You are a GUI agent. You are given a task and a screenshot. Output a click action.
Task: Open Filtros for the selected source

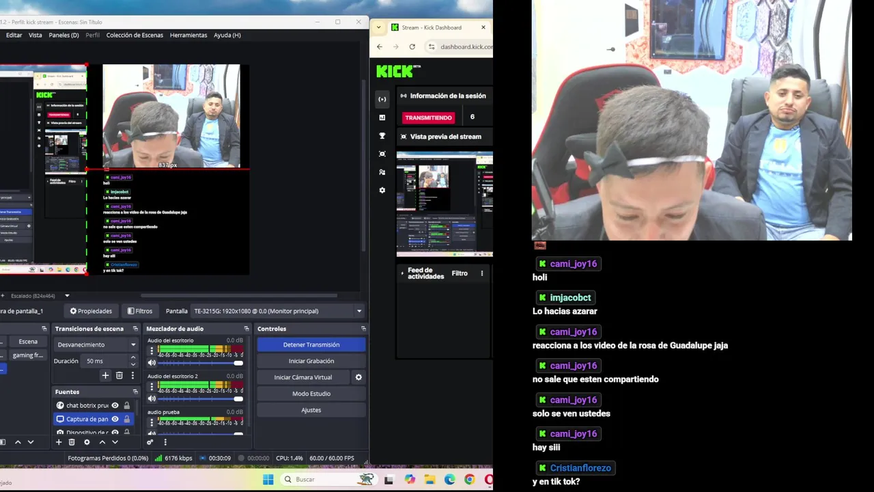point(140,311)
